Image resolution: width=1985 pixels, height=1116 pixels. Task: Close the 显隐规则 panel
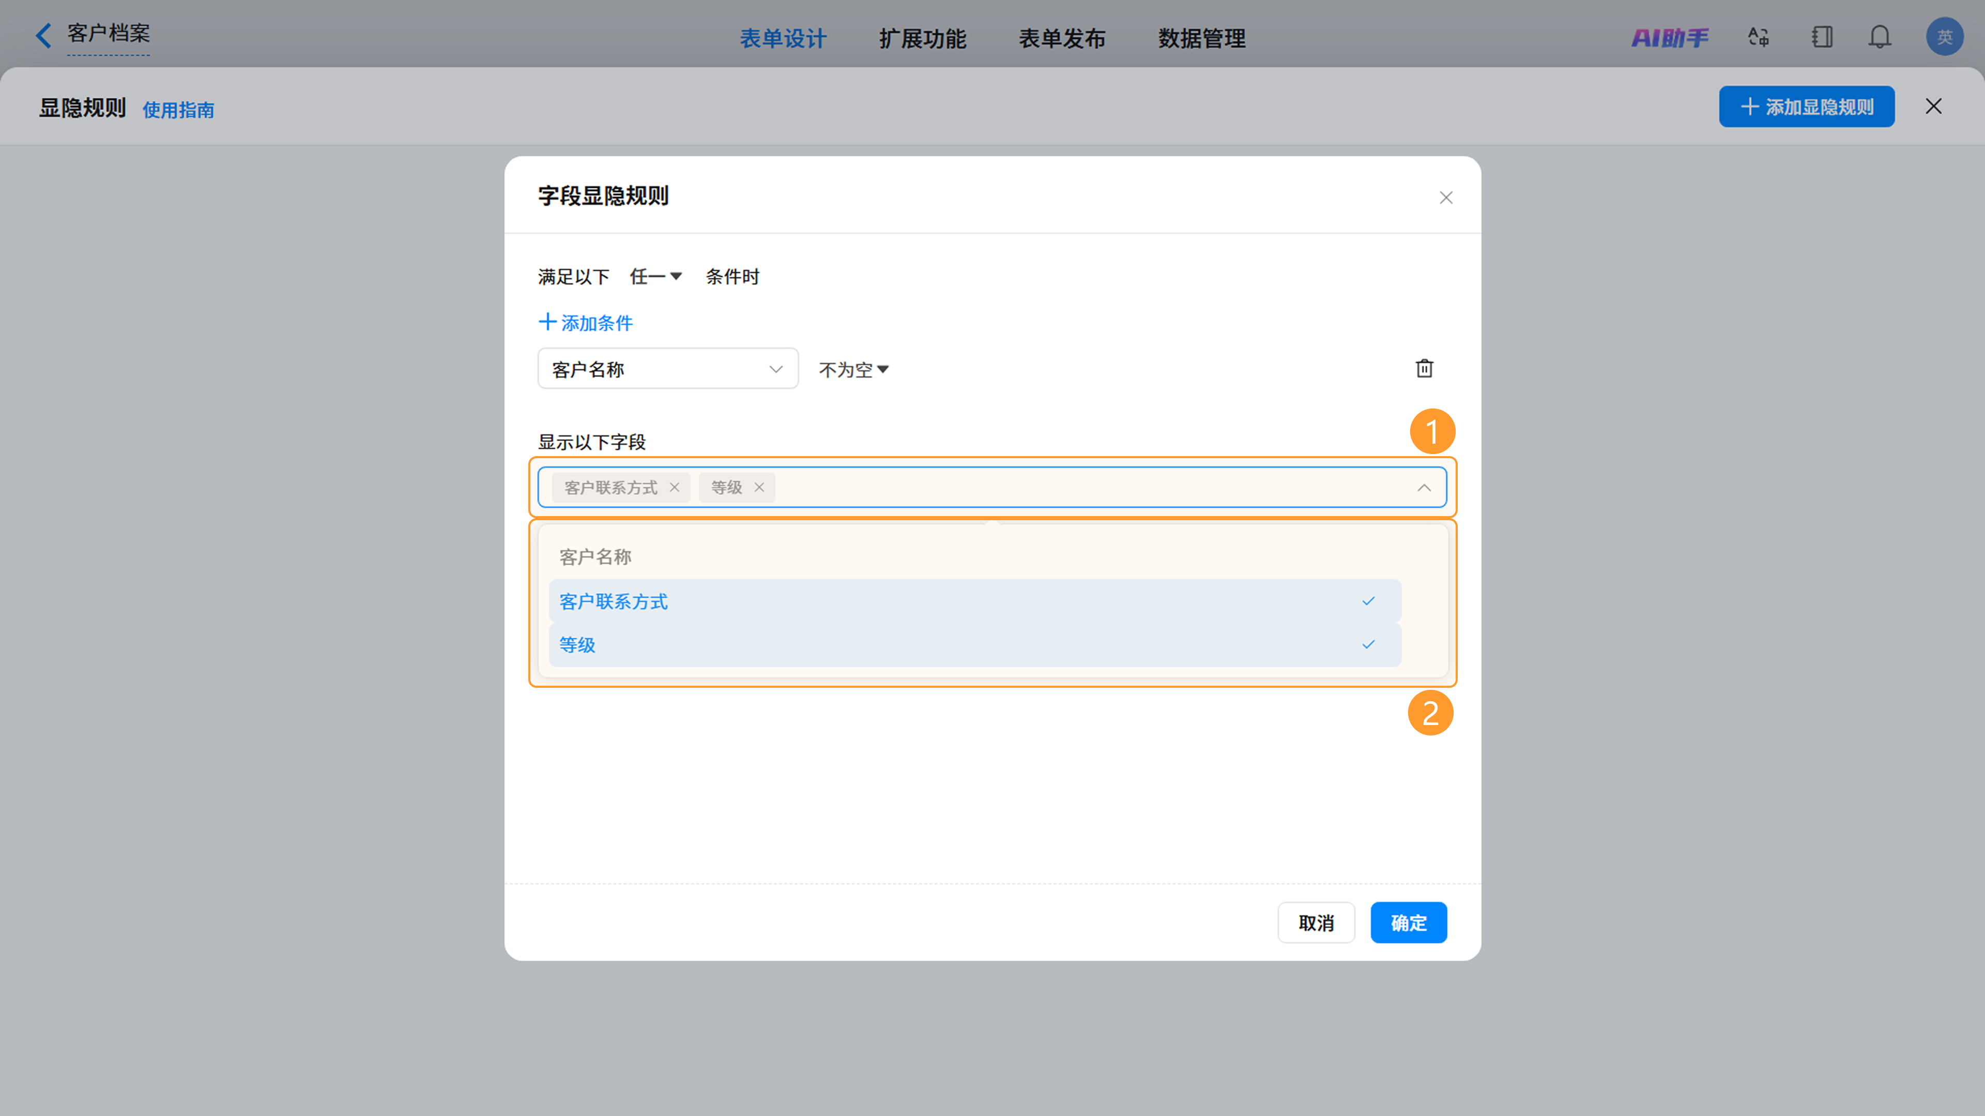click(x=1933, y=107)
